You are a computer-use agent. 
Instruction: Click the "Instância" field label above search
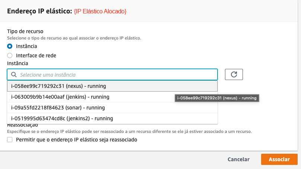(18, 64)
